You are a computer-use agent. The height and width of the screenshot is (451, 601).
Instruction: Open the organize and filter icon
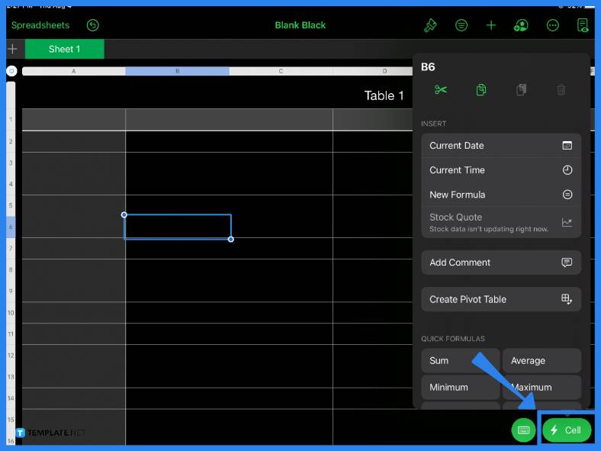point(461,25)
